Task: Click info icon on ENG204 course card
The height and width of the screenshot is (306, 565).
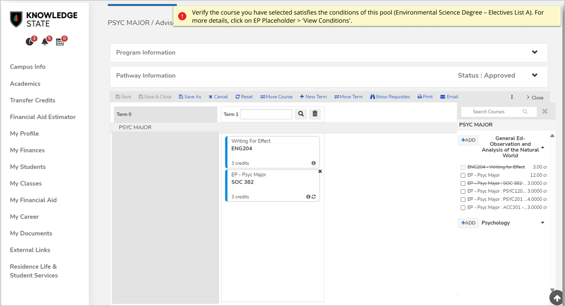Action: 314,163
